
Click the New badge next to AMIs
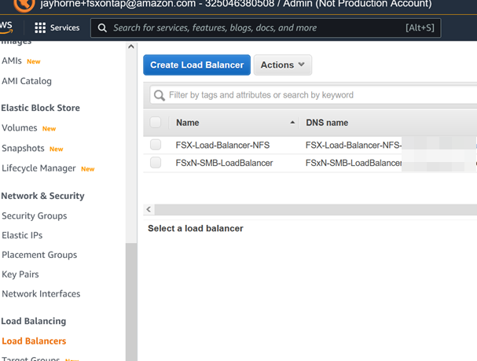click(34, 62)
